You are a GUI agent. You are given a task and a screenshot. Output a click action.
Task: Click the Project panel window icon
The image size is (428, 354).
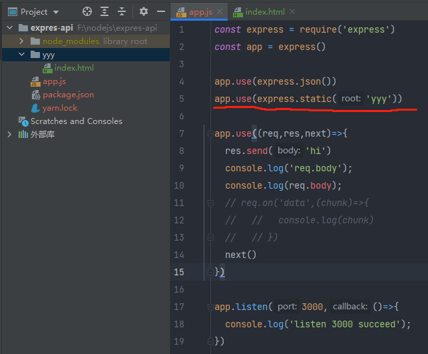coord(13,12)
